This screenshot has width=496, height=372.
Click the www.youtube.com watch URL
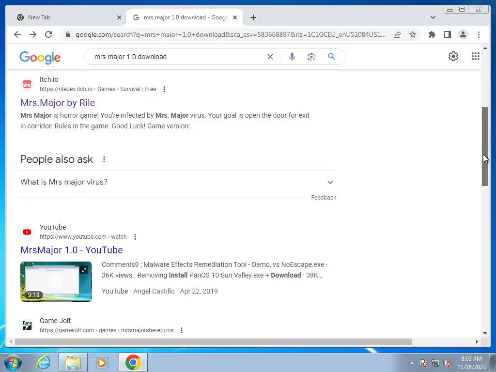tap(83, 237)
